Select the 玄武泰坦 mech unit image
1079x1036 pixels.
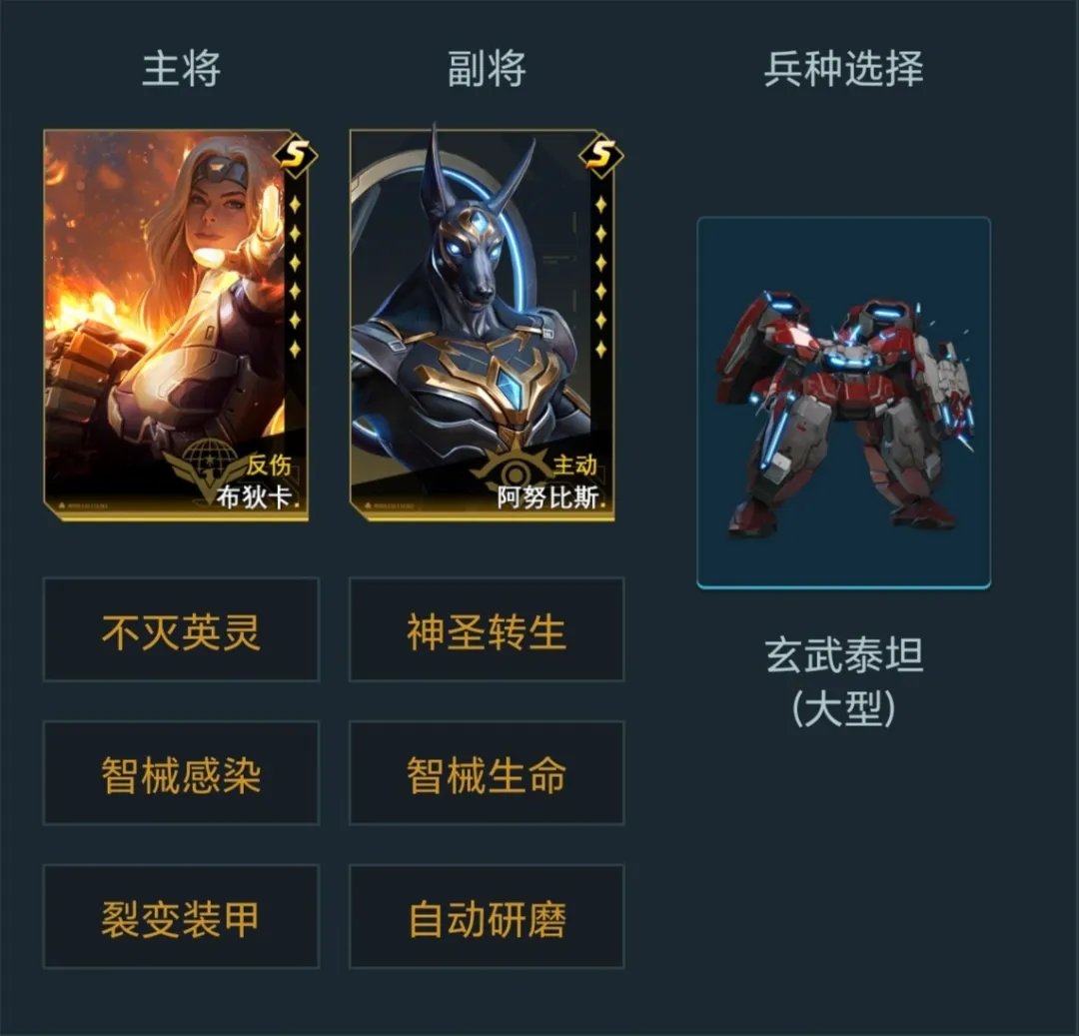pos(844,404)
